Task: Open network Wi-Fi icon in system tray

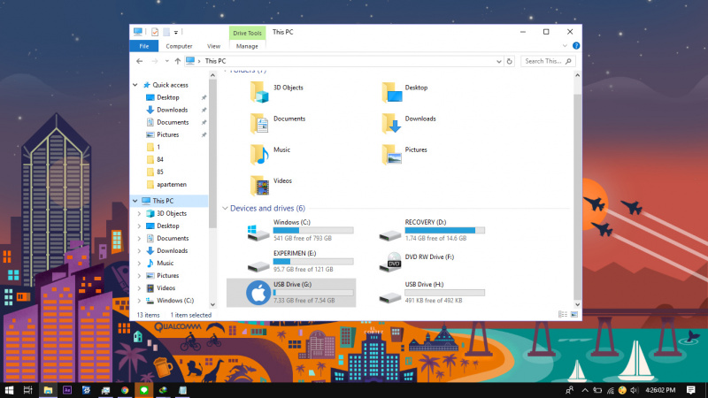Action: click(611, 390)
